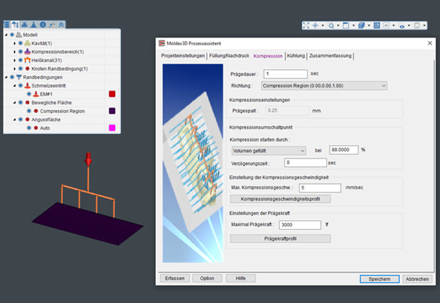Switch to Kühlung tab
Image resolution: width=440 pixels, height=303 pixels.
click(x=296, y=55)
